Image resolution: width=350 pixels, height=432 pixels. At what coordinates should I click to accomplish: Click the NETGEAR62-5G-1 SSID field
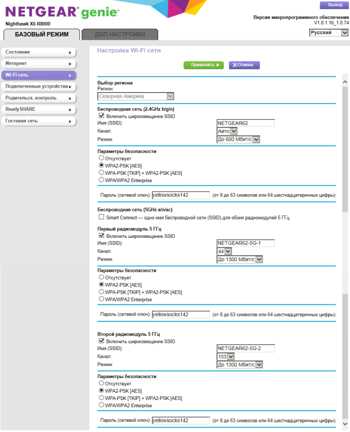[246, 243]
